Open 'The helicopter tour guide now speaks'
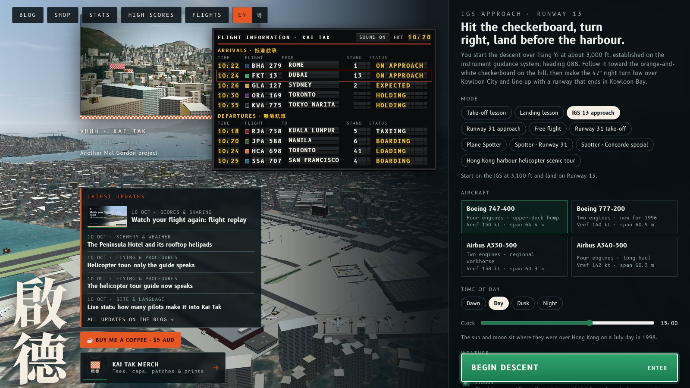 [140, 286]
